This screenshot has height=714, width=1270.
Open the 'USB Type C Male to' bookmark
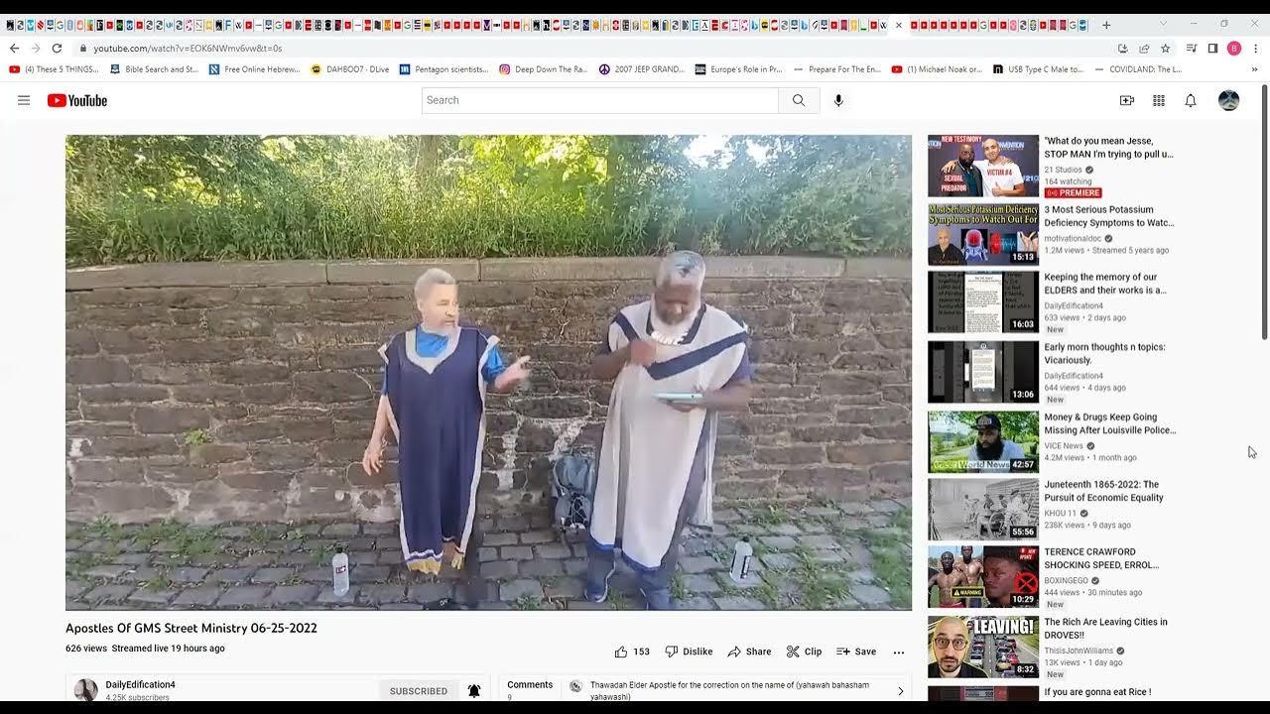point(1038,69)
